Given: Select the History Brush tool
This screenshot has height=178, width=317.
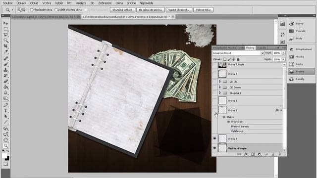Looking at the screenshot, I should [5, 76].
